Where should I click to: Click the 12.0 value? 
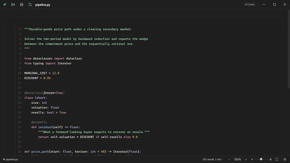[x=56, y=73]
